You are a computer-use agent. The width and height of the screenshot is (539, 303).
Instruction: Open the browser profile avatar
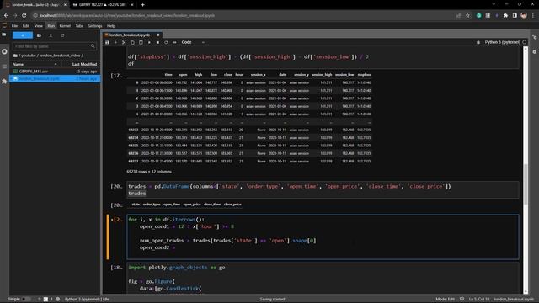(x=524, y=15)
